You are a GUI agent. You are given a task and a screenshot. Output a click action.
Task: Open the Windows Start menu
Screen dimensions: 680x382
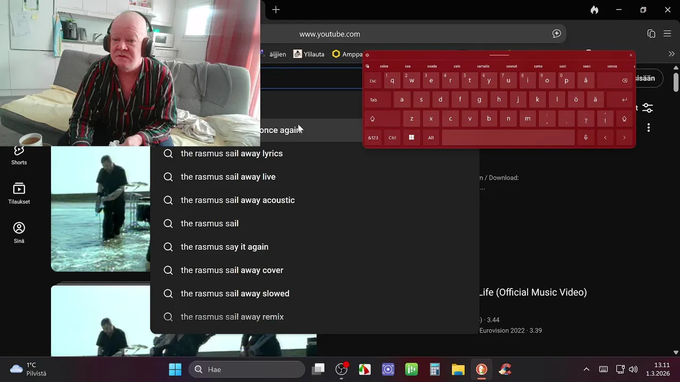[x=175, y=369]
